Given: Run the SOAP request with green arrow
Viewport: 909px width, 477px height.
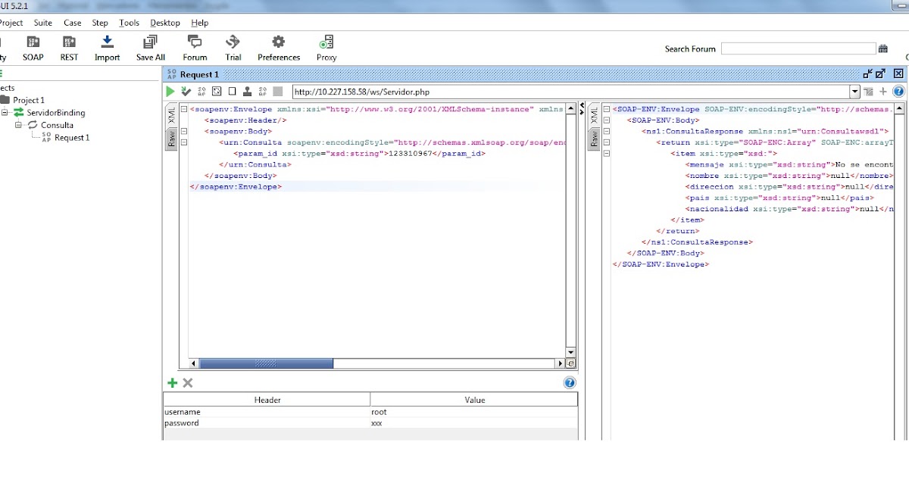Looking at the screenshot, I should pyautogui.click(x=170, y=91).
